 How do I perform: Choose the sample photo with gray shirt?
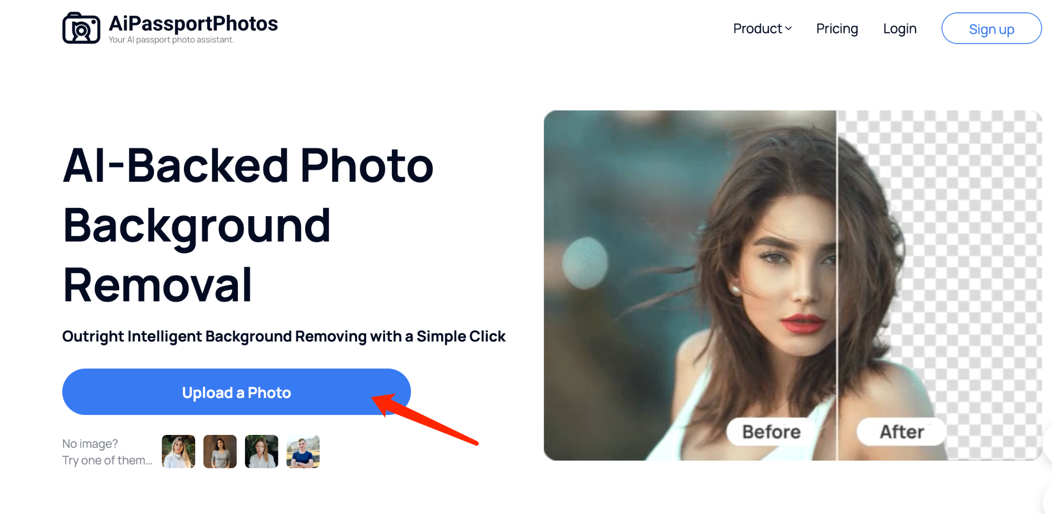[220, 451]
